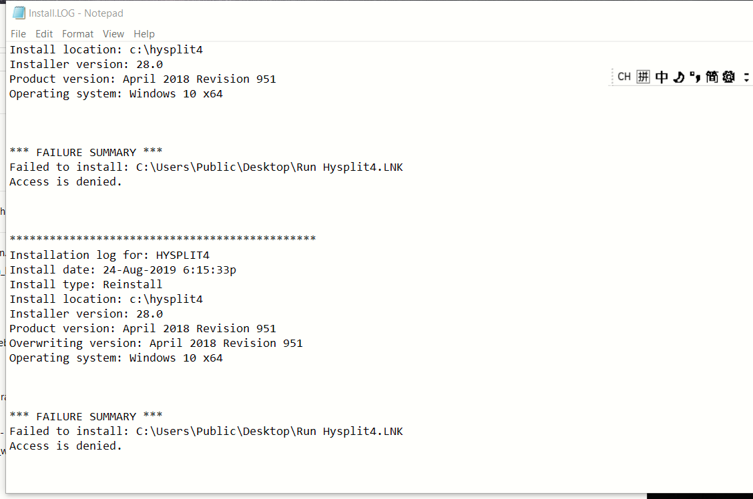
Task: Click the last 'Access is denied.' line
Action: (x=66, y=446)
